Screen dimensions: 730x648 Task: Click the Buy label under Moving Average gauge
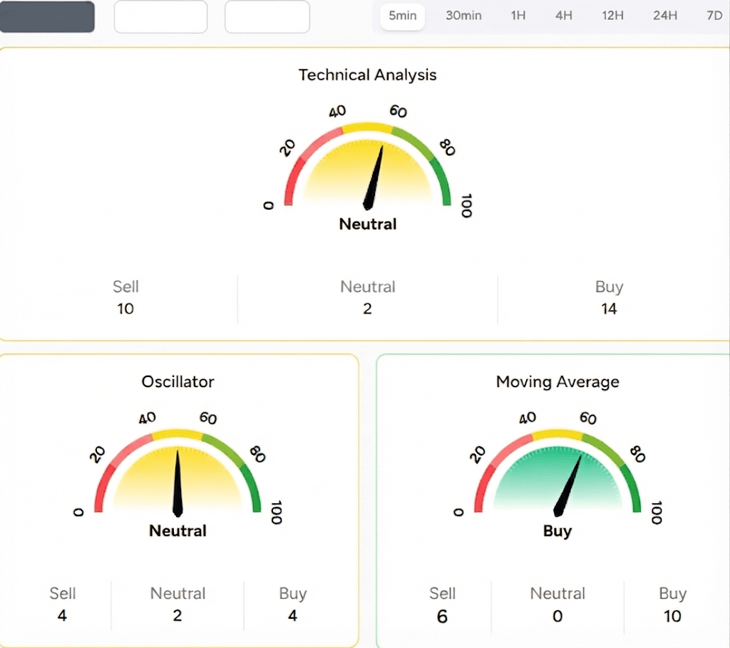[557, 531]
